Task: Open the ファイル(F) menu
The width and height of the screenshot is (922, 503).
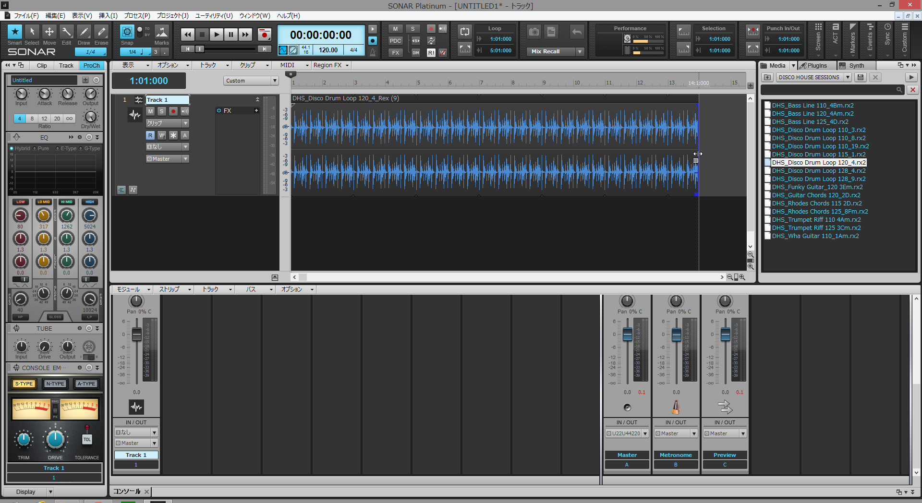Action: click(x=26, y=15)
